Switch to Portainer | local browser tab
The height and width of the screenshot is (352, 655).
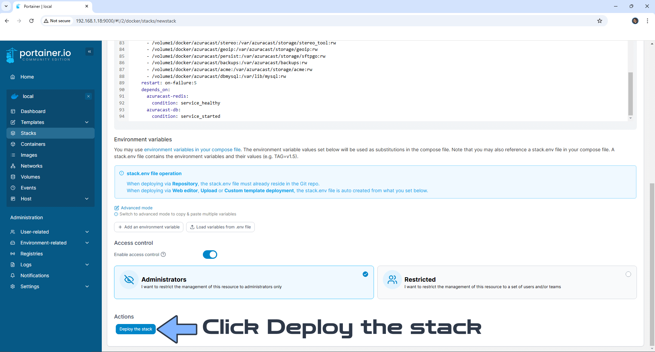click(52, 6)
